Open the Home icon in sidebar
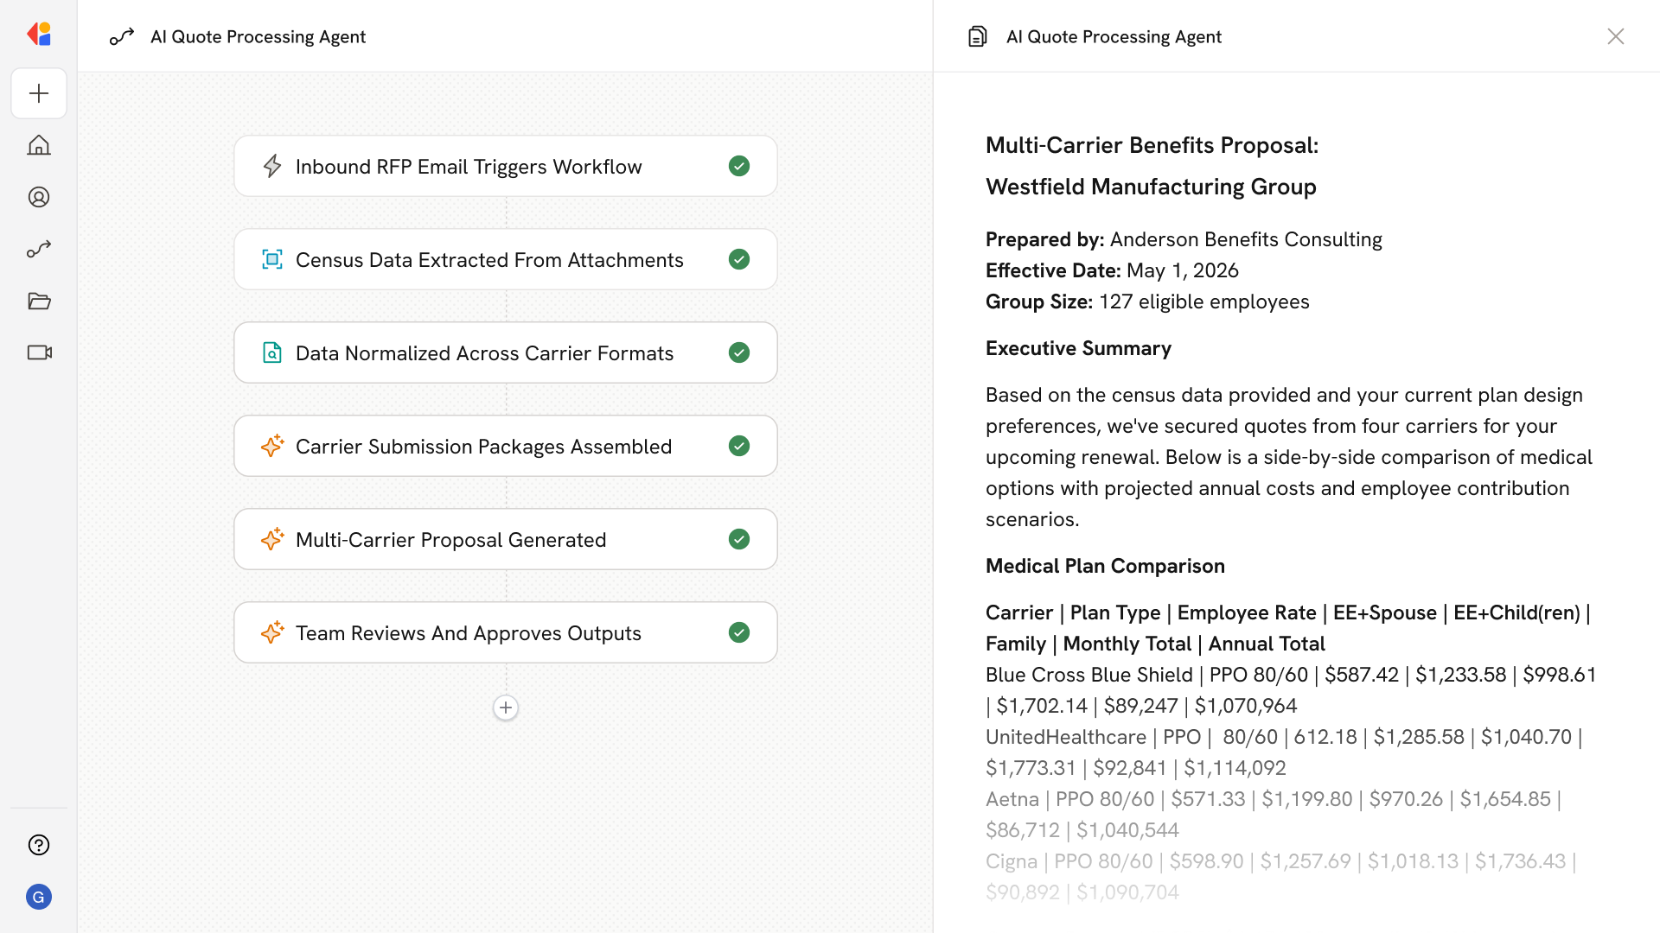Image resolution: width=1660 pixels, height=933 pixels. click(39, 145)
